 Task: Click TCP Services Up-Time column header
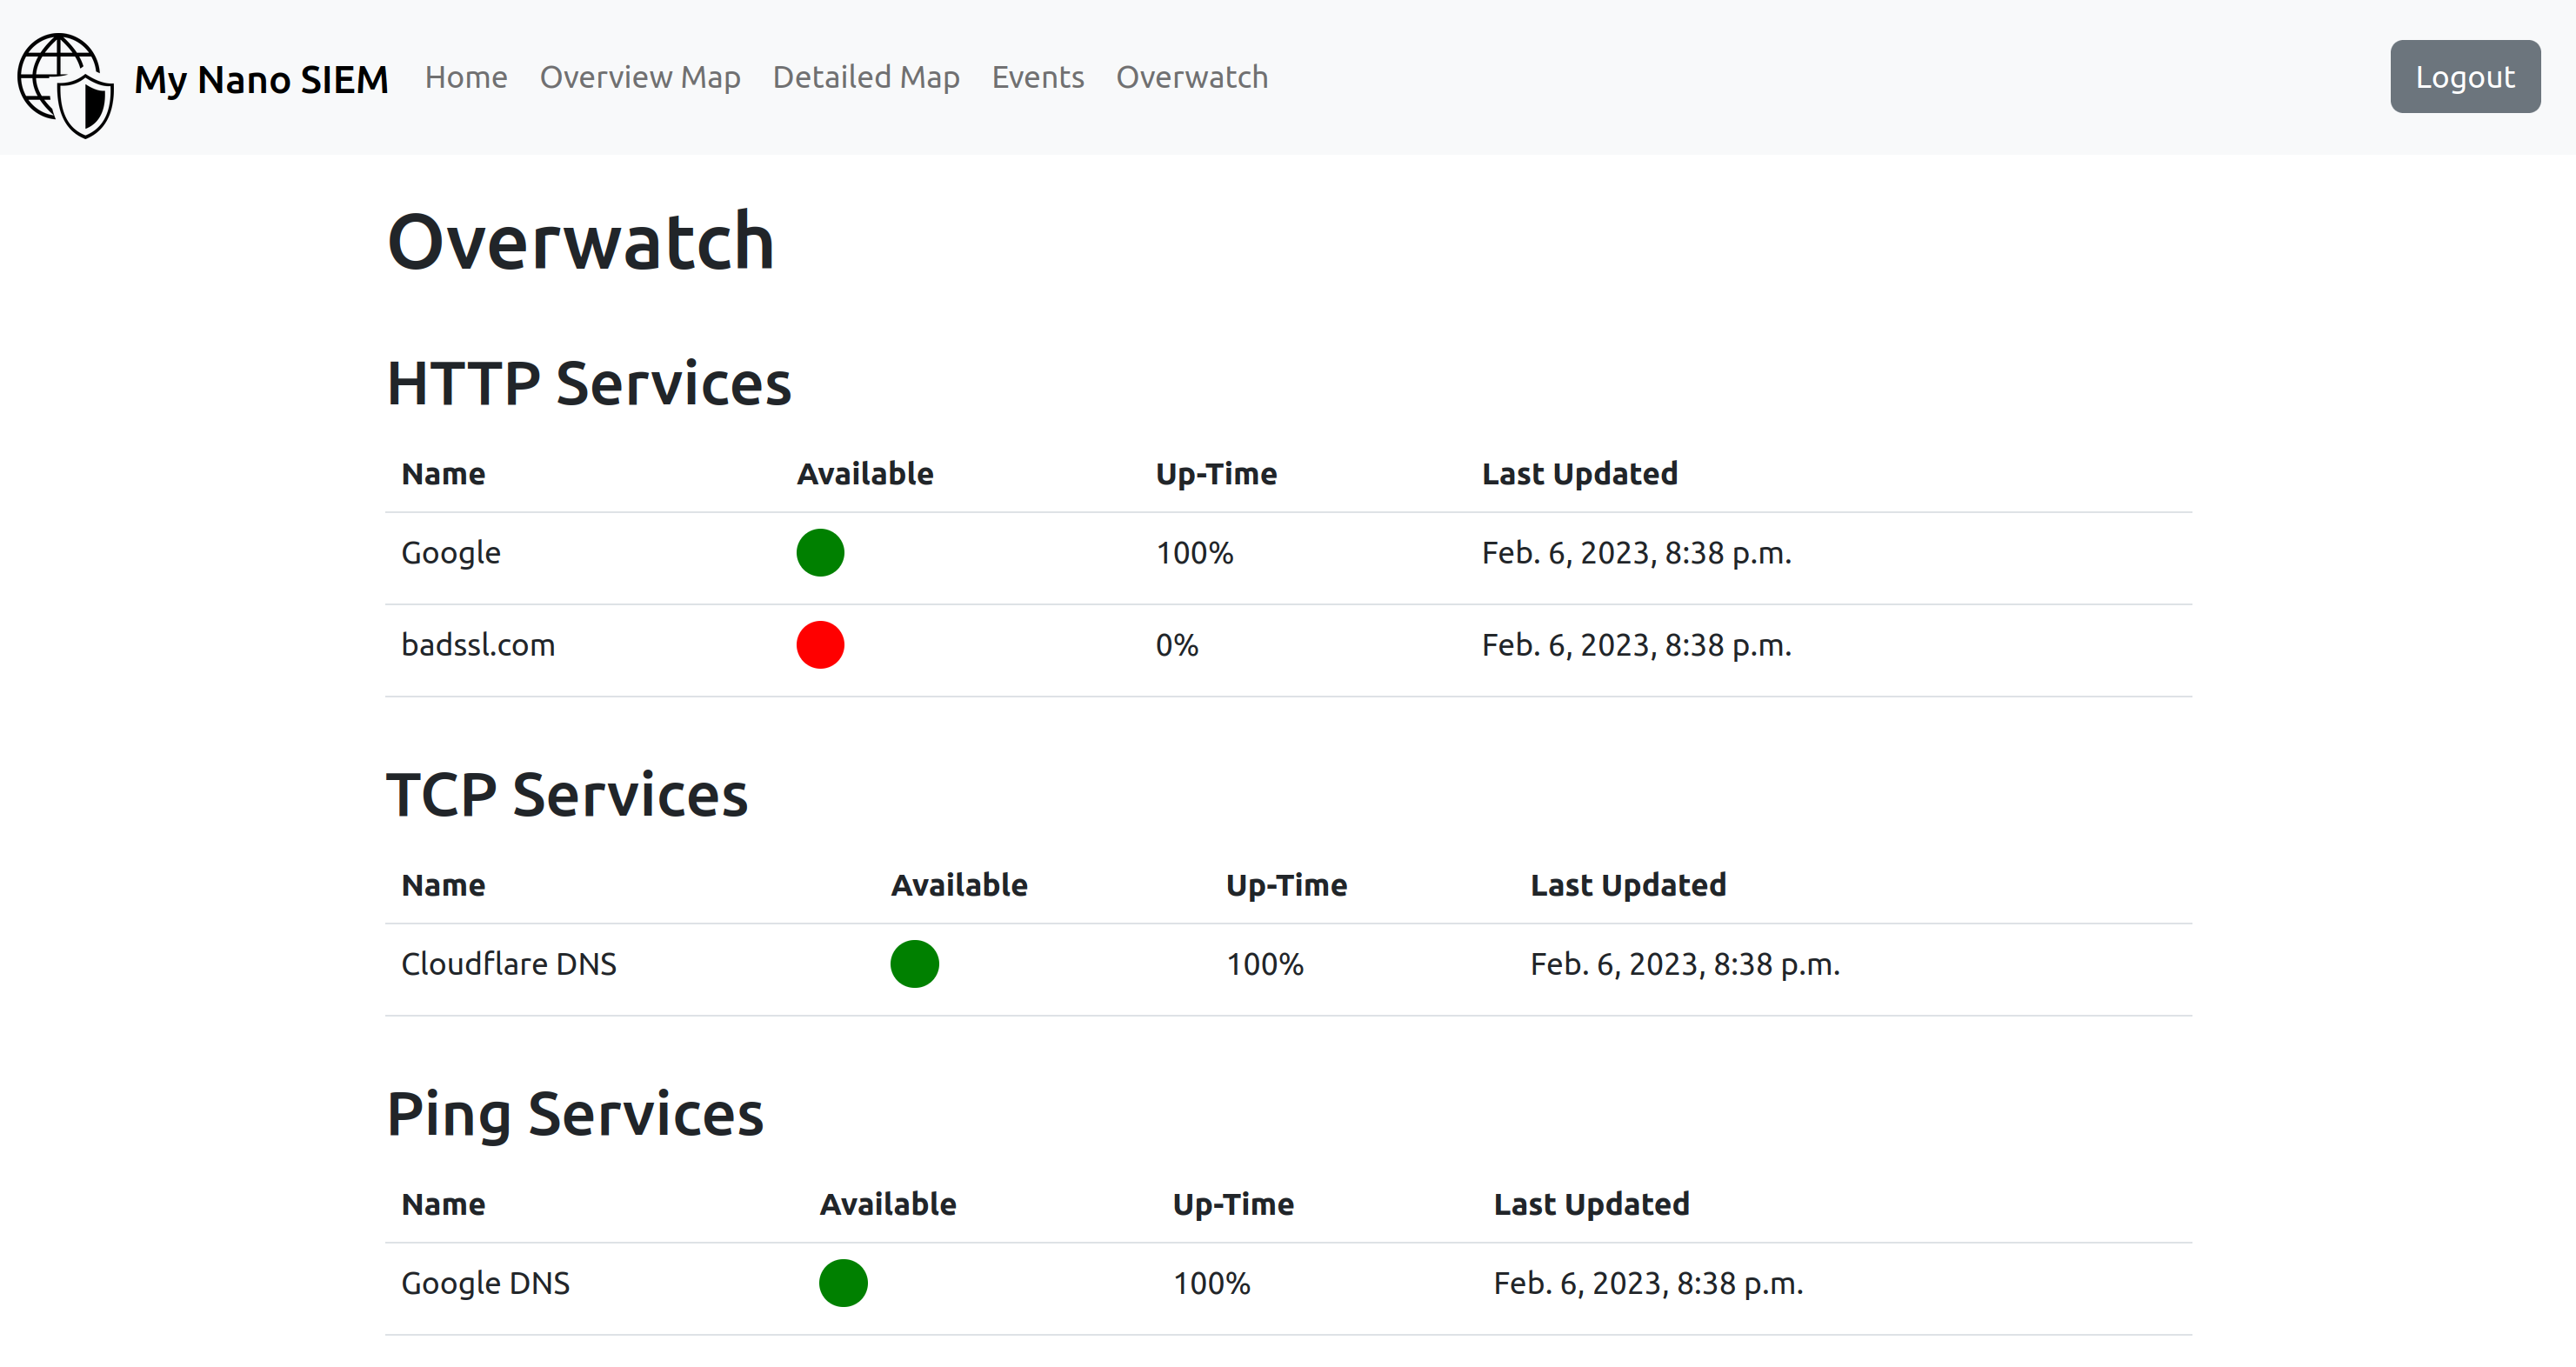(1286, 885)
